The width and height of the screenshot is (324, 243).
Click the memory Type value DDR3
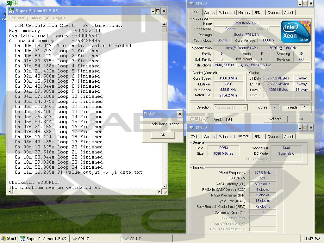(x=223, y=148)
